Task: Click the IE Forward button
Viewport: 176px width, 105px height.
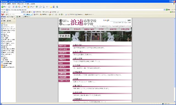Action: [9, 7]
